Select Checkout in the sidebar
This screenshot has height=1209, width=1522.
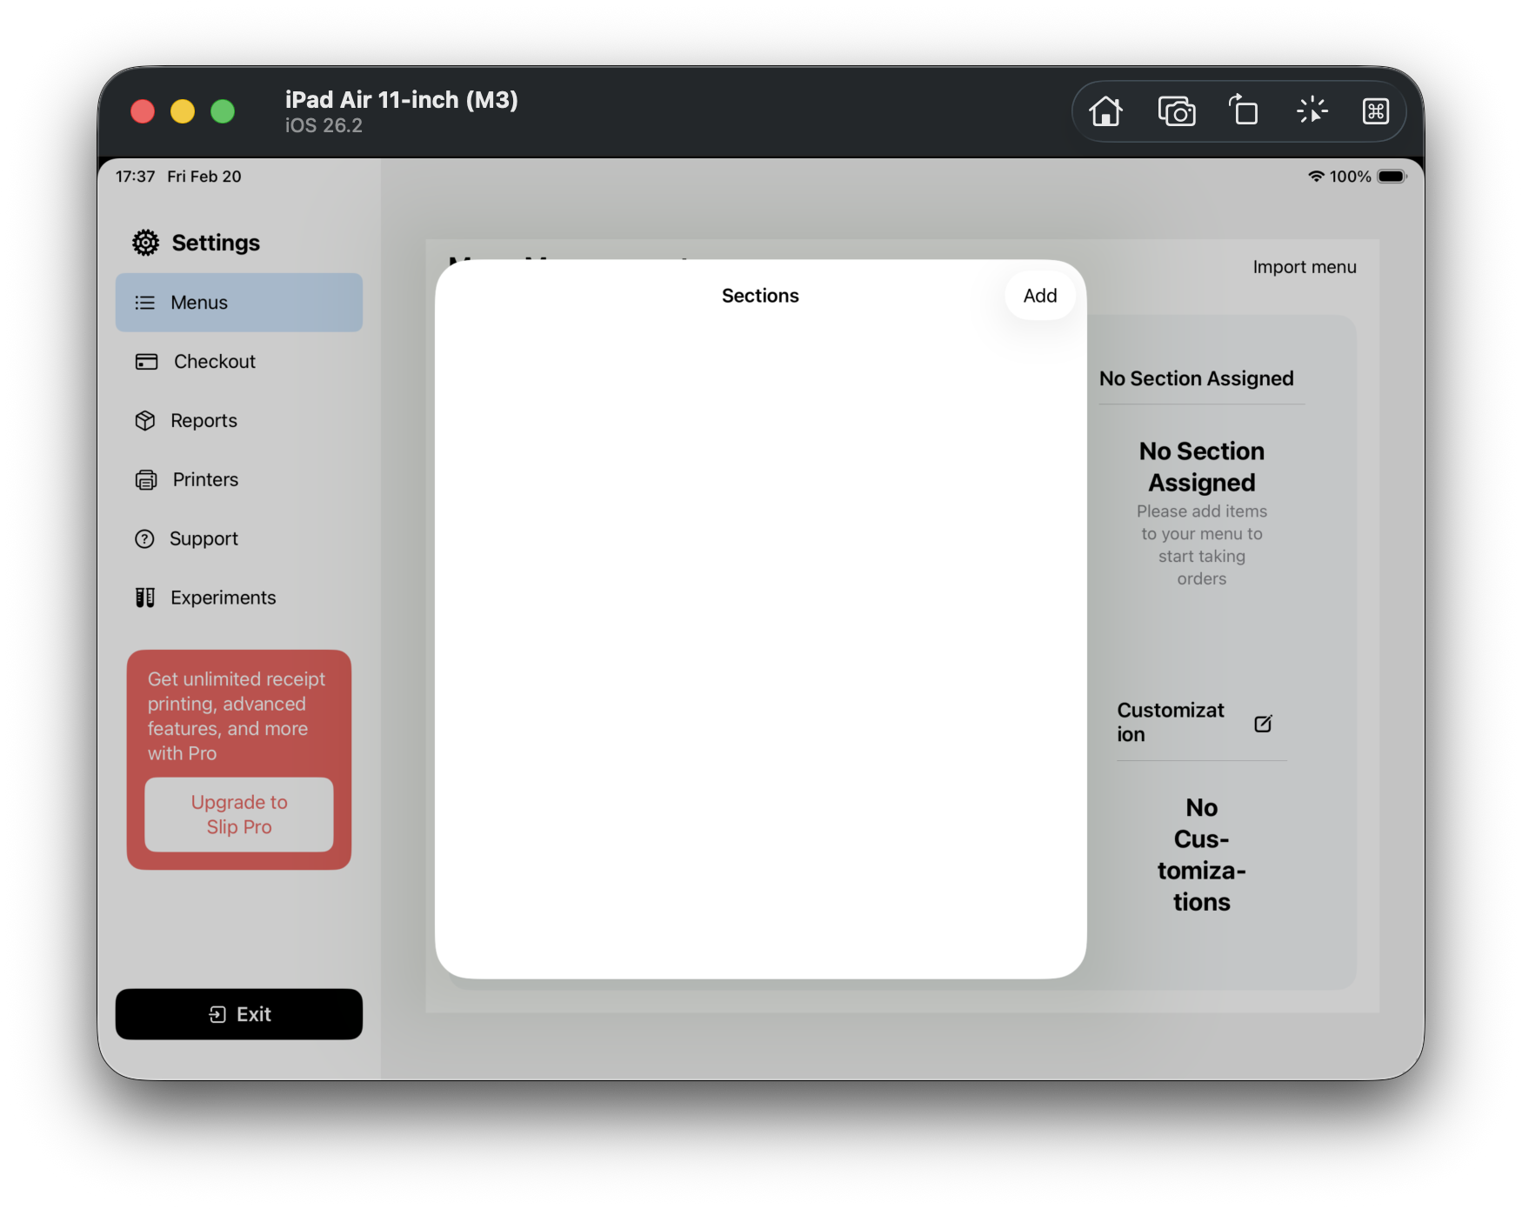click(214, 362)
